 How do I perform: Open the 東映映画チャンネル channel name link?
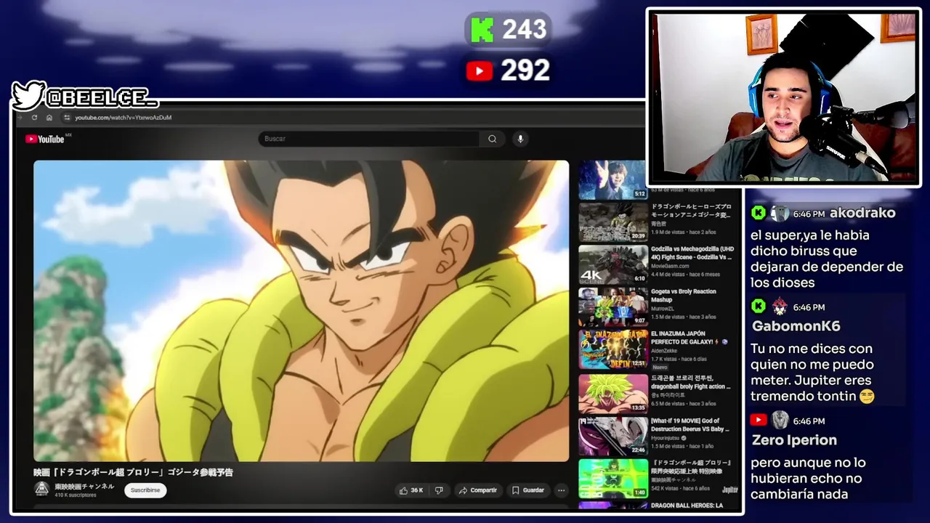pos(84,487)
